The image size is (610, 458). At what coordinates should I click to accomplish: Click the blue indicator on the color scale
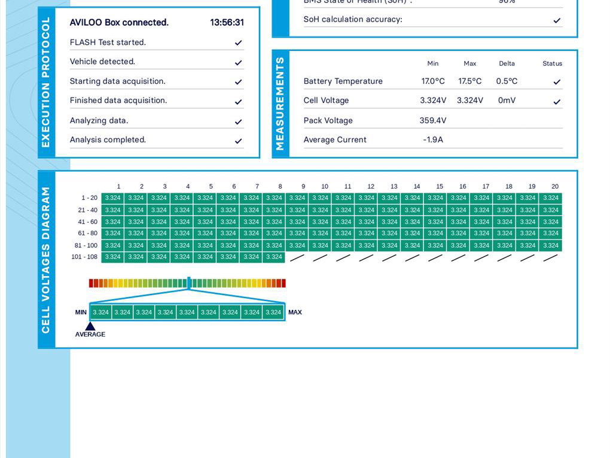tap(189, 283)
